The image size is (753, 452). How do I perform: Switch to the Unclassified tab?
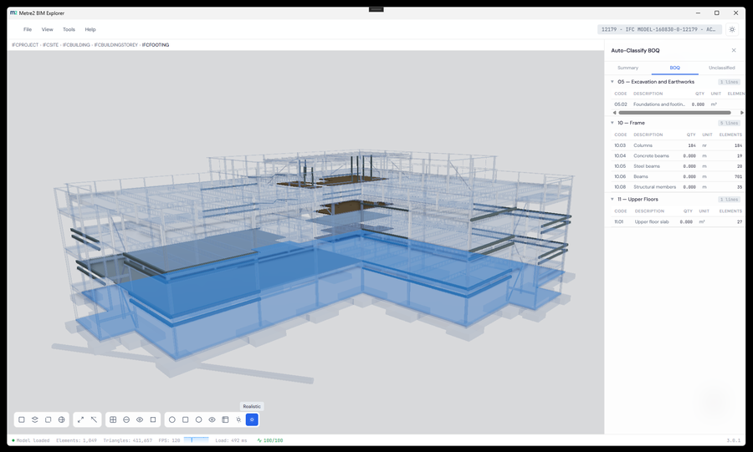click(721, 68)
